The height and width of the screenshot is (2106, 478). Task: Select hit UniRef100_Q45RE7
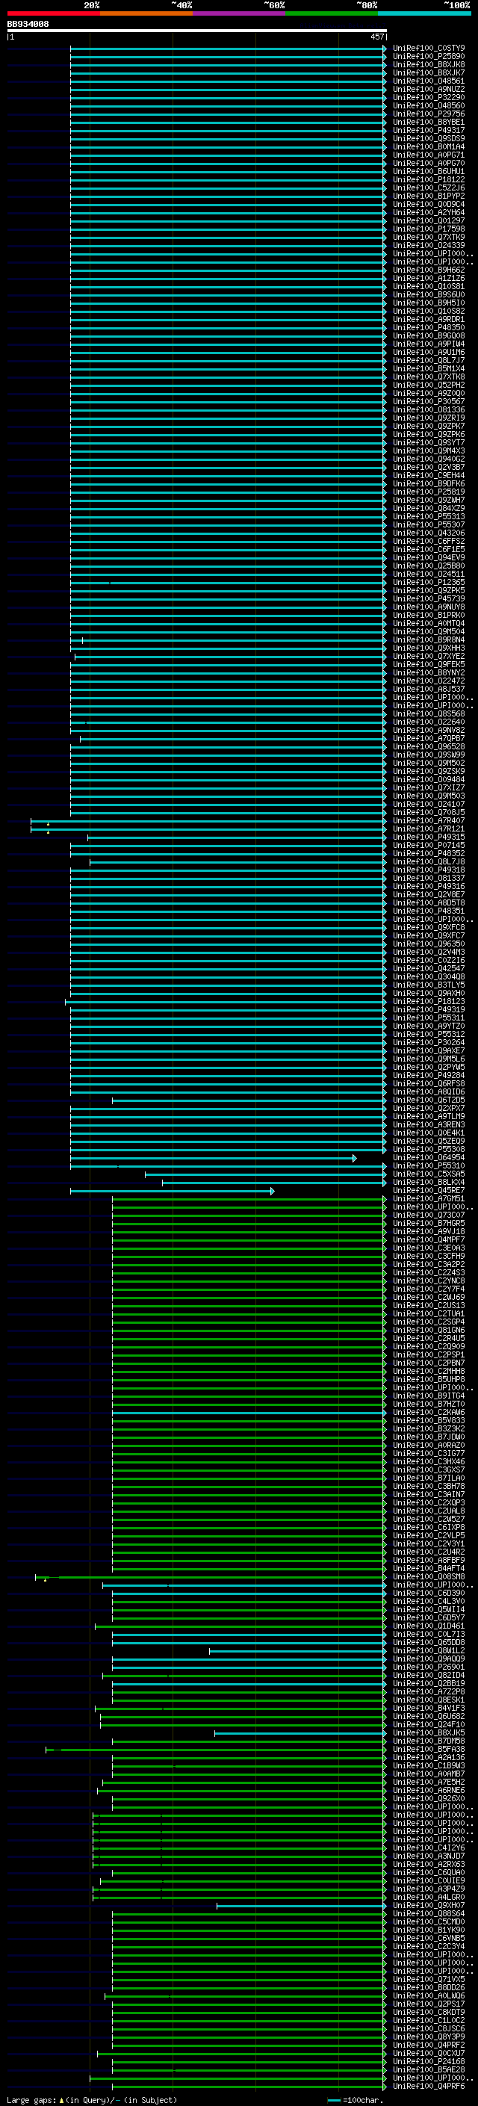tap(429, 1190)
